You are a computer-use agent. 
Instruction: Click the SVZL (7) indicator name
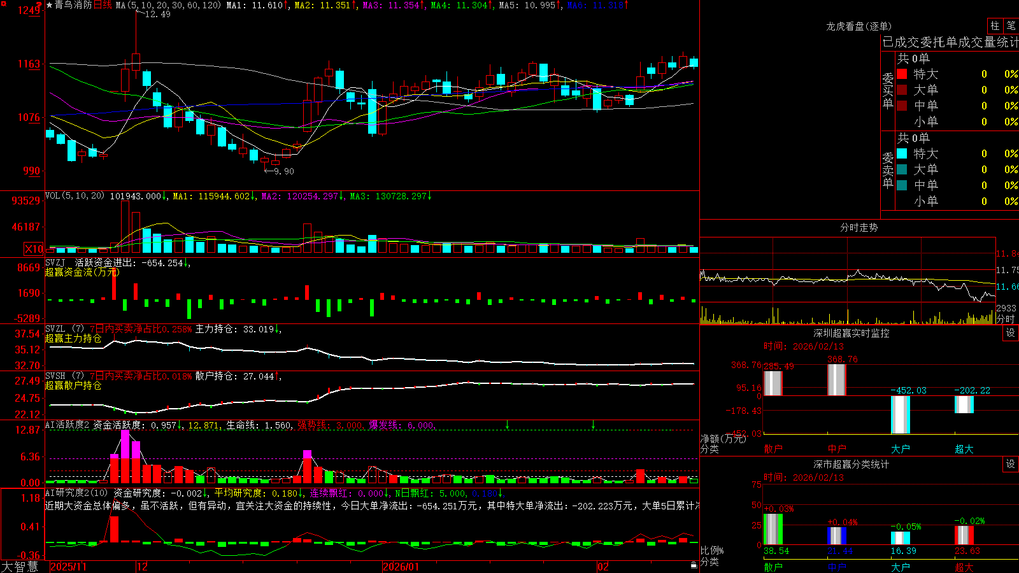pos(64,329)
